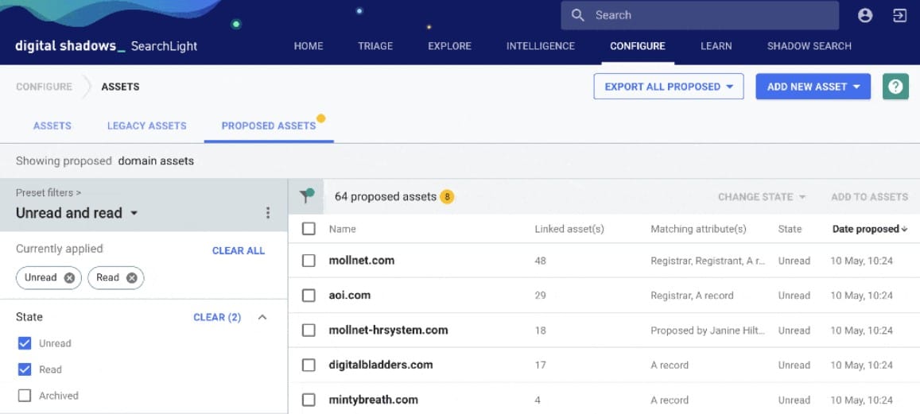The height and width of the screenshot is (414, 920).
Task: Click Clear All applied filters
Action: (x=239, y=251)
